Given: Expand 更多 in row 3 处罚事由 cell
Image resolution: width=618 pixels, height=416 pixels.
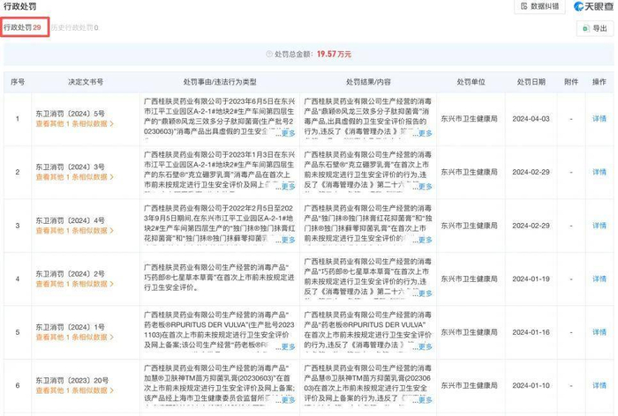Looking at the screenshot, I should (x=288, y=240).
